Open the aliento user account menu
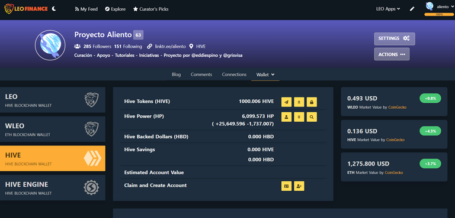Screen dimensions: 455x218 click(x=439, y=6)
